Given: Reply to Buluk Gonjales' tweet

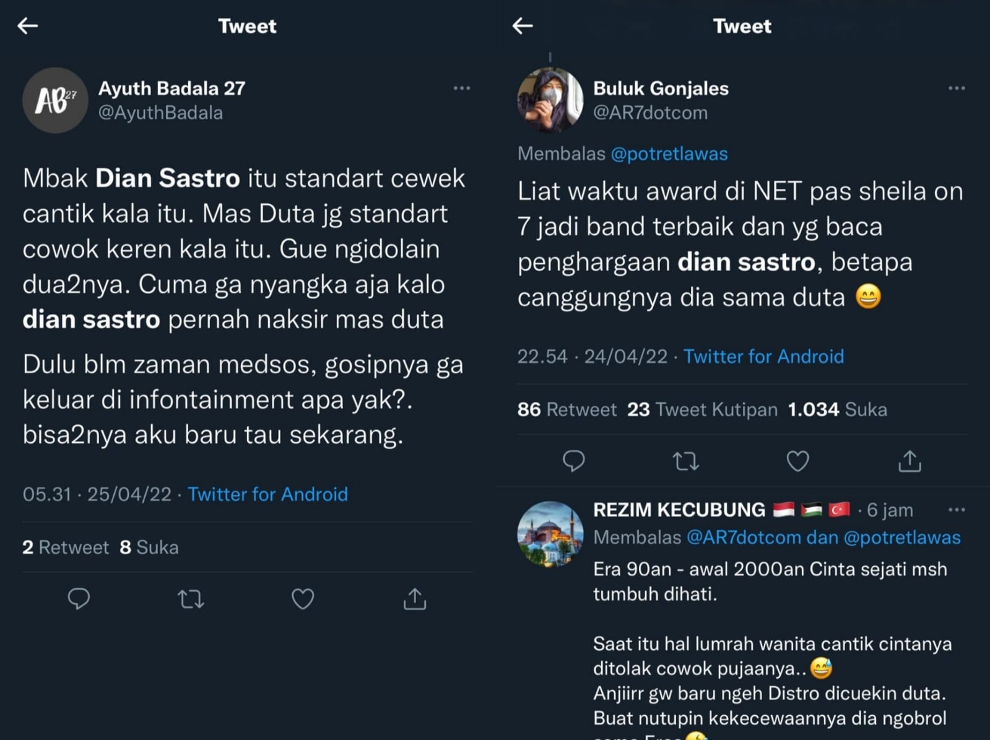Looking at the screenshot, I should click(573, 461).
